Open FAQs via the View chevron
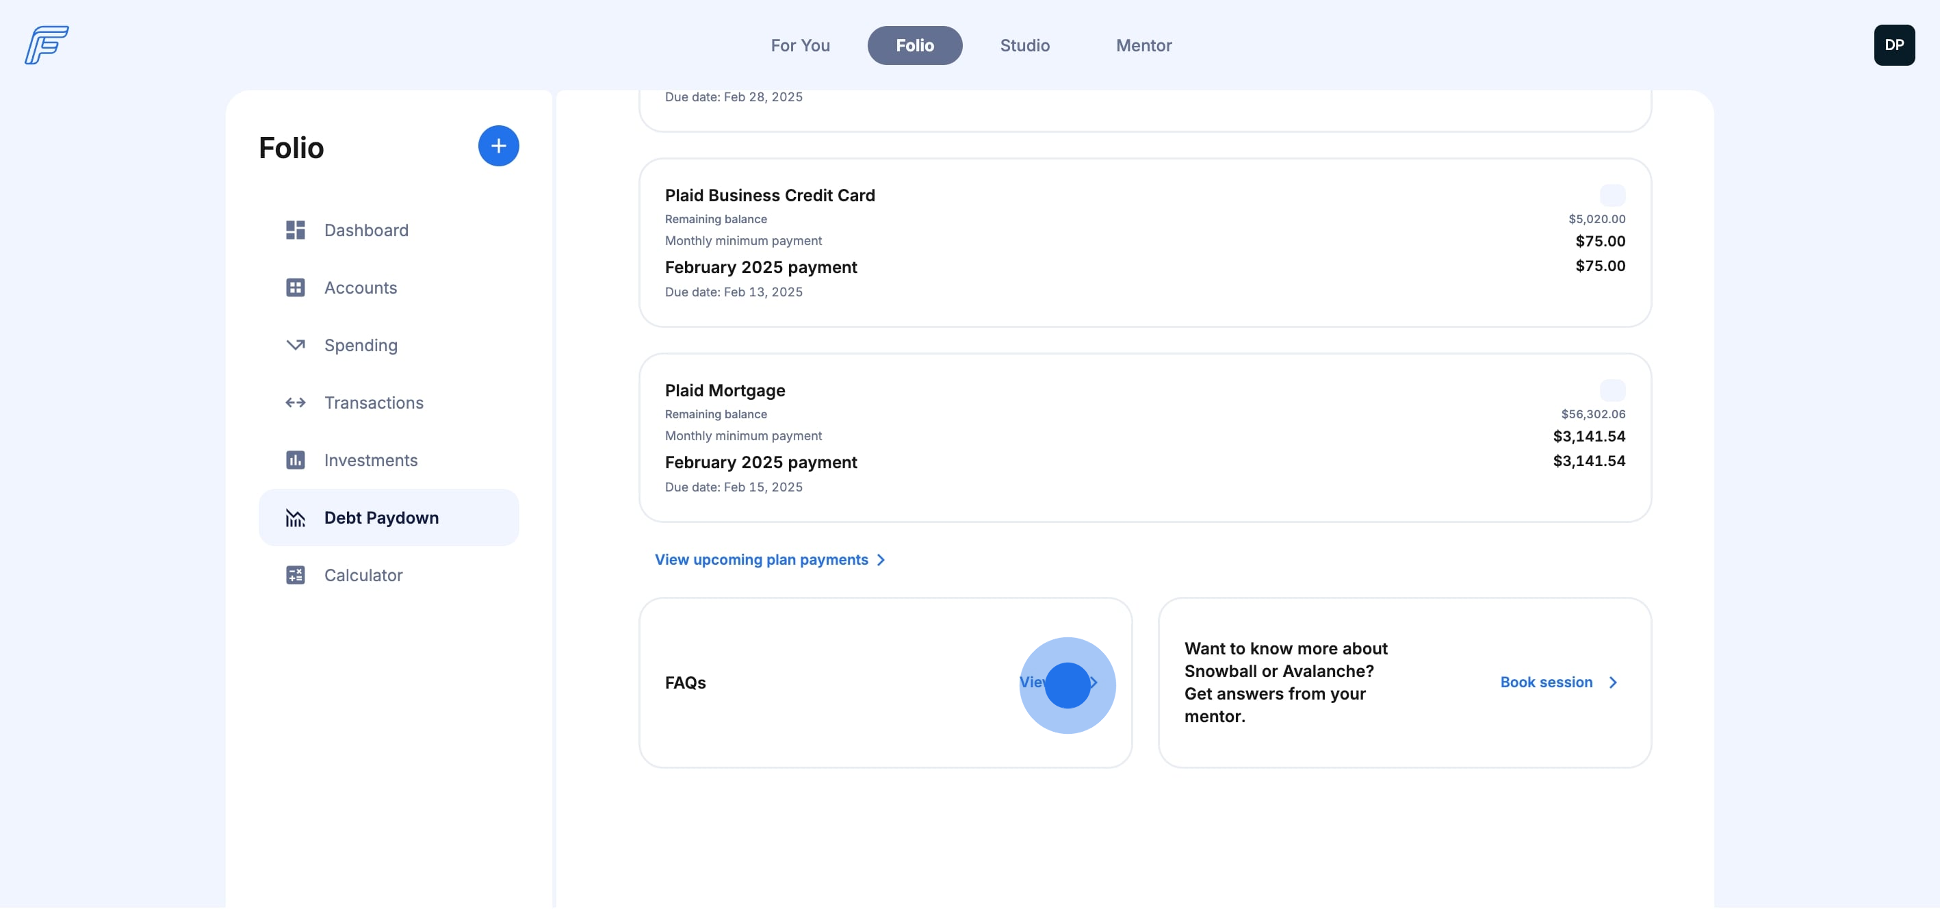 click(1094, 682)
